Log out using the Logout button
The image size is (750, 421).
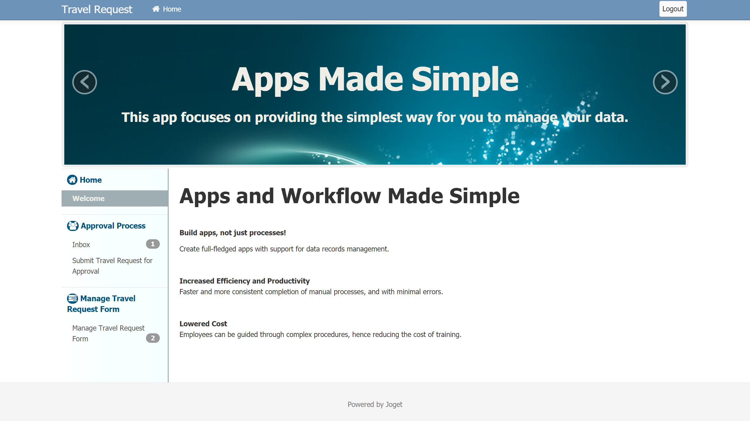[673, 9]
